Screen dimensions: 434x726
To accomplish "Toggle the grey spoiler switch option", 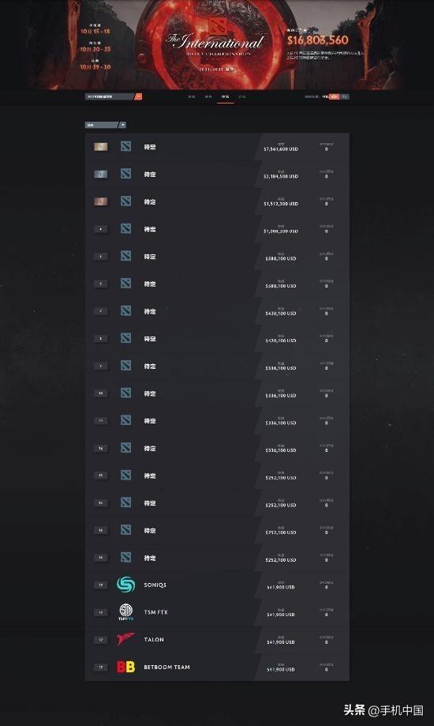I will pos(345,96).
